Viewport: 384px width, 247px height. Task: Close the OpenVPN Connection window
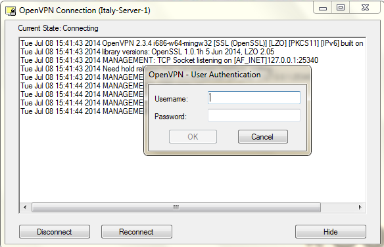(x=365, y=8)
